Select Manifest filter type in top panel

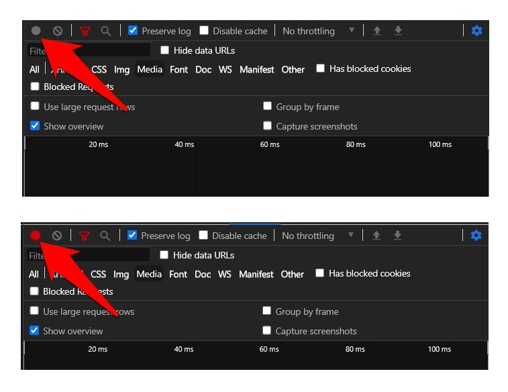[257, 70]
